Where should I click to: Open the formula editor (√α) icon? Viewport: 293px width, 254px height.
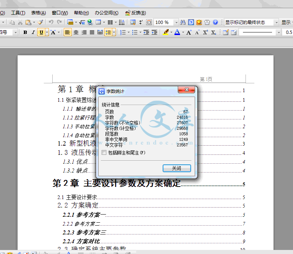point(82,22)
